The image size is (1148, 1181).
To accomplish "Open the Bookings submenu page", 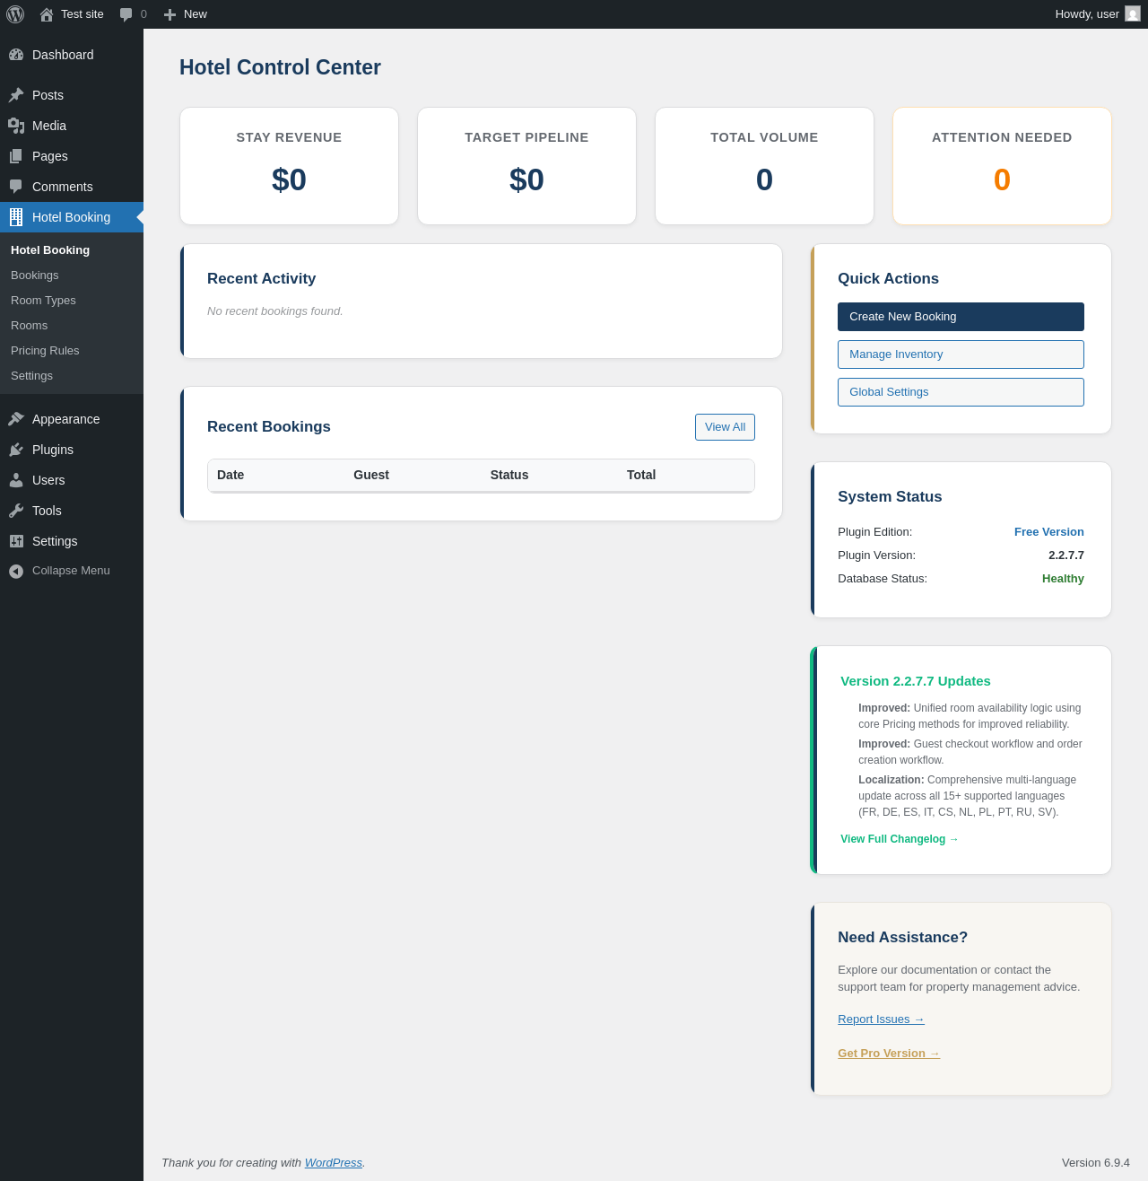I will [x=72, y=276].
